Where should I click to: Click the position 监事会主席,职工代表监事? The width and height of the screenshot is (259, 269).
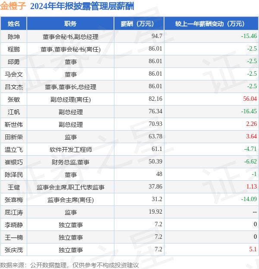pos(70,187)
